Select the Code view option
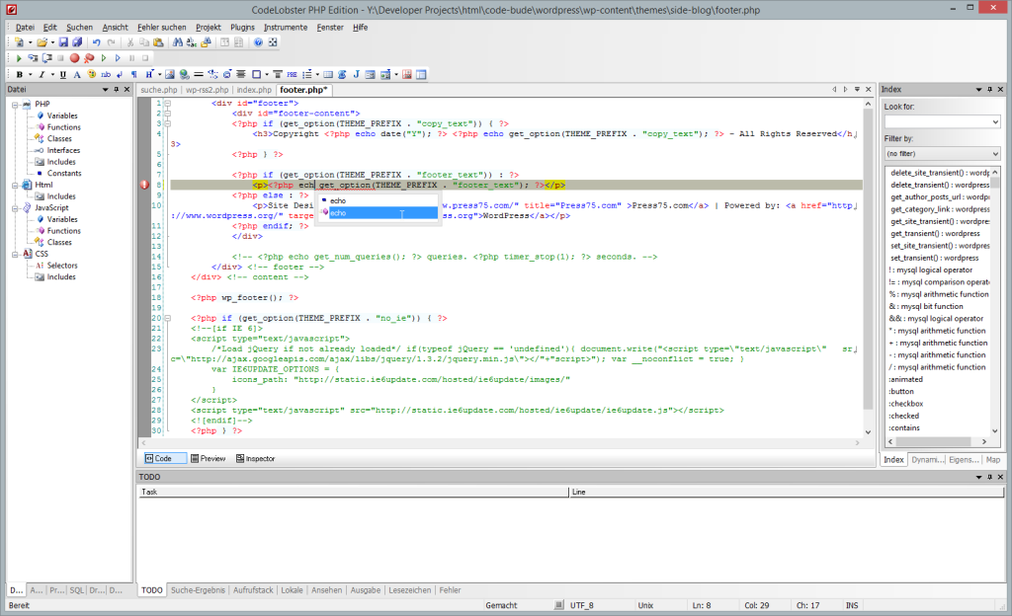 (162, 458)
